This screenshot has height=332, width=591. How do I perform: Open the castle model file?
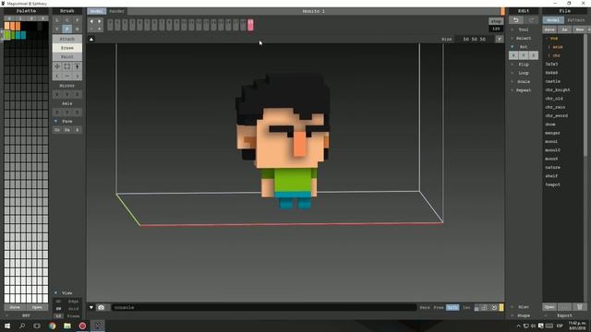click(x=552, y=81)
